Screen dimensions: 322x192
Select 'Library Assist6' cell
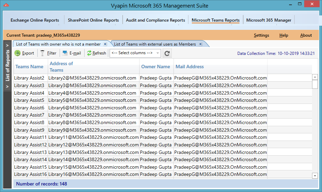coord(30,108)
